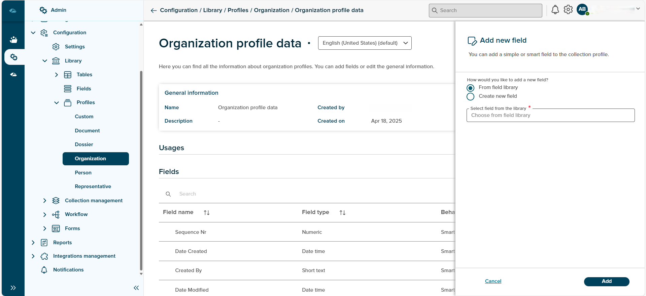This screenshot has height=296, width=646.
Task: Click the Fields stacked-bars icon
Action: tap(68, 89)
